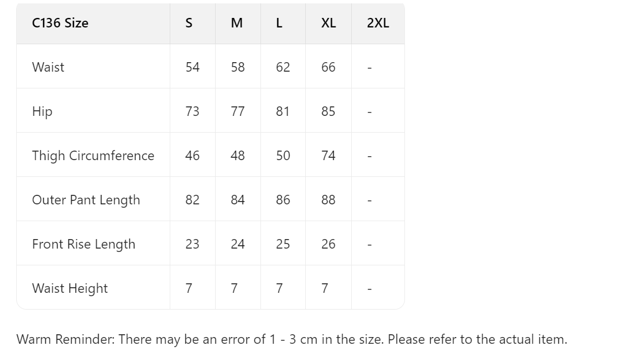629x360 pixels.
Task: Click the Waist Height row label
Action: coord(70,288)
